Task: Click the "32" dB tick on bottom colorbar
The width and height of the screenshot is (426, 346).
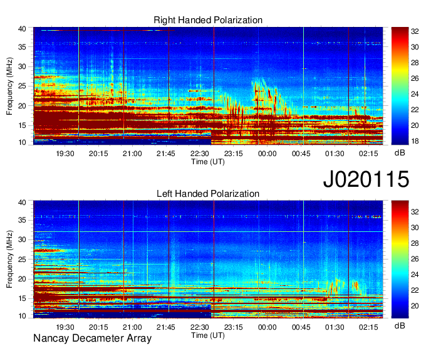Action: 415,212
